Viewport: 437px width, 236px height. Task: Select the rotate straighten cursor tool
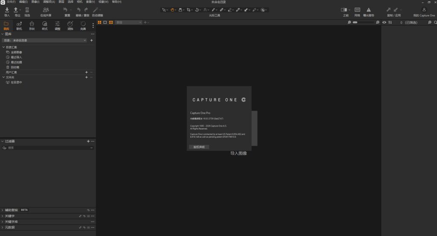pyautogui.click(x=197, y=10)
